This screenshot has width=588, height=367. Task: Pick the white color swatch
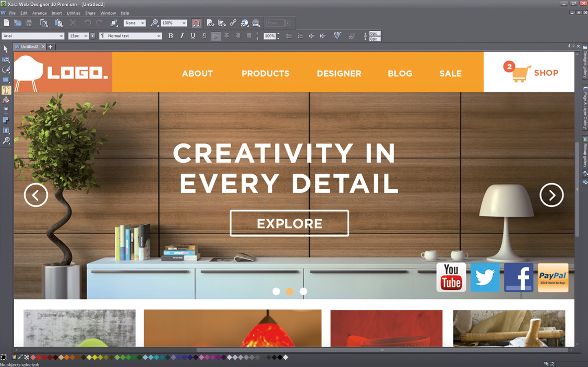pyautogui.click(x=285, y=358)
